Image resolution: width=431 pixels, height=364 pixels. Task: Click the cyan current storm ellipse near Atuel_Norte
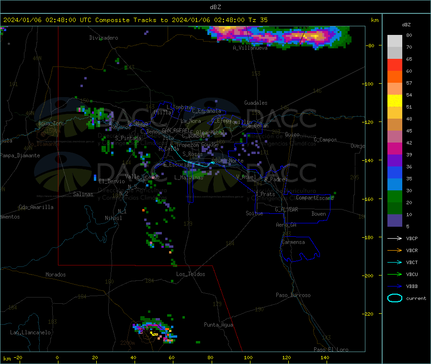(213, 163)
